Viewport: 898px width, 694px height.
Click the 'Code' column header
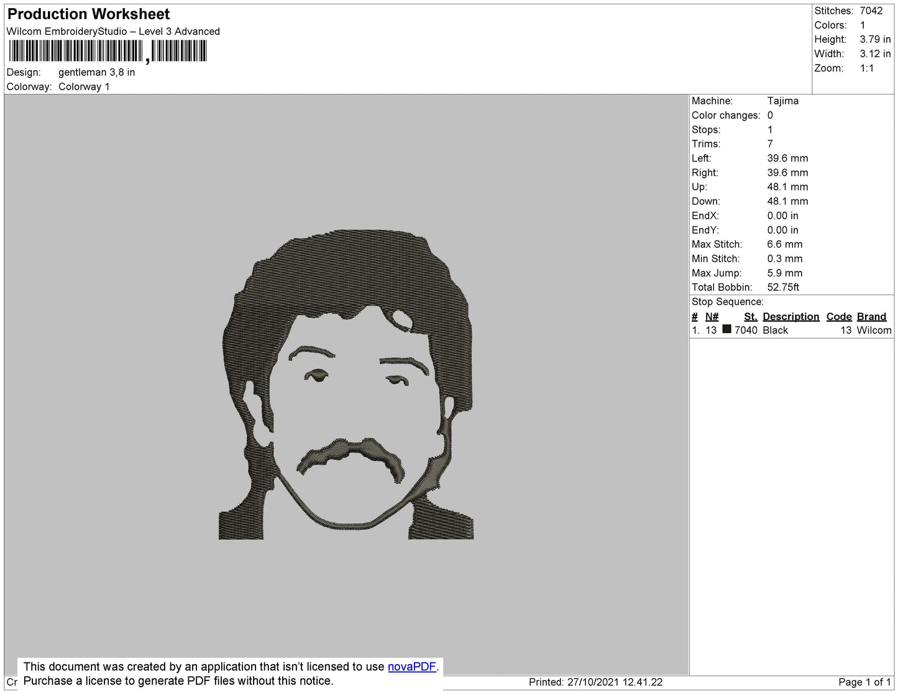[839, 316]
